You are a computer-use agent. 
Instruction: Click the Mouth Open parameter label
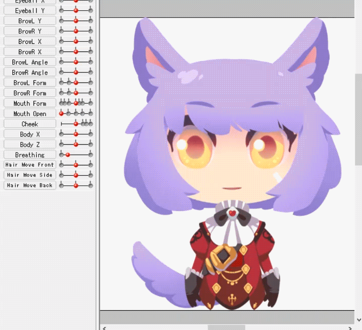[x=29, y=114]
